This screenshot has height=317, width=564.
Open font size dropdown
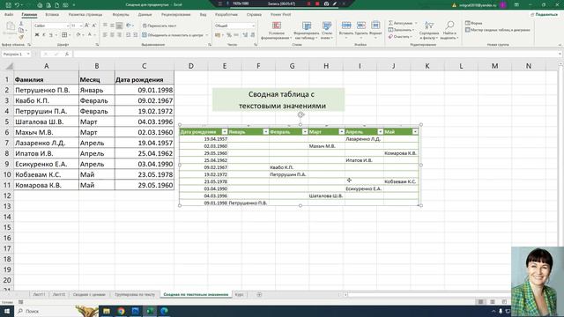coord(81,26)
